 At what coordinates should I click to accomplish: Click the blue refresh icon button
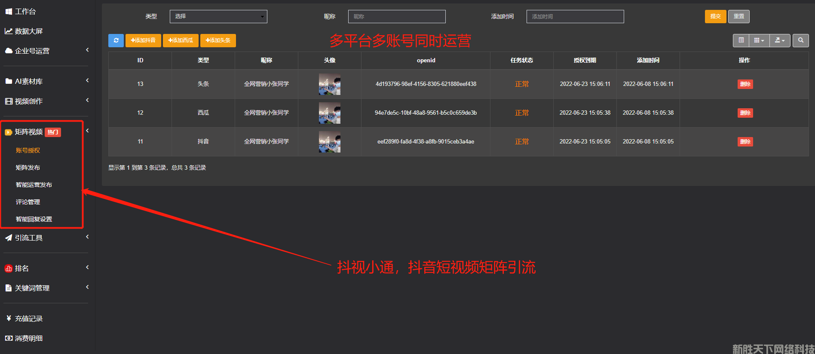[116, 40]
